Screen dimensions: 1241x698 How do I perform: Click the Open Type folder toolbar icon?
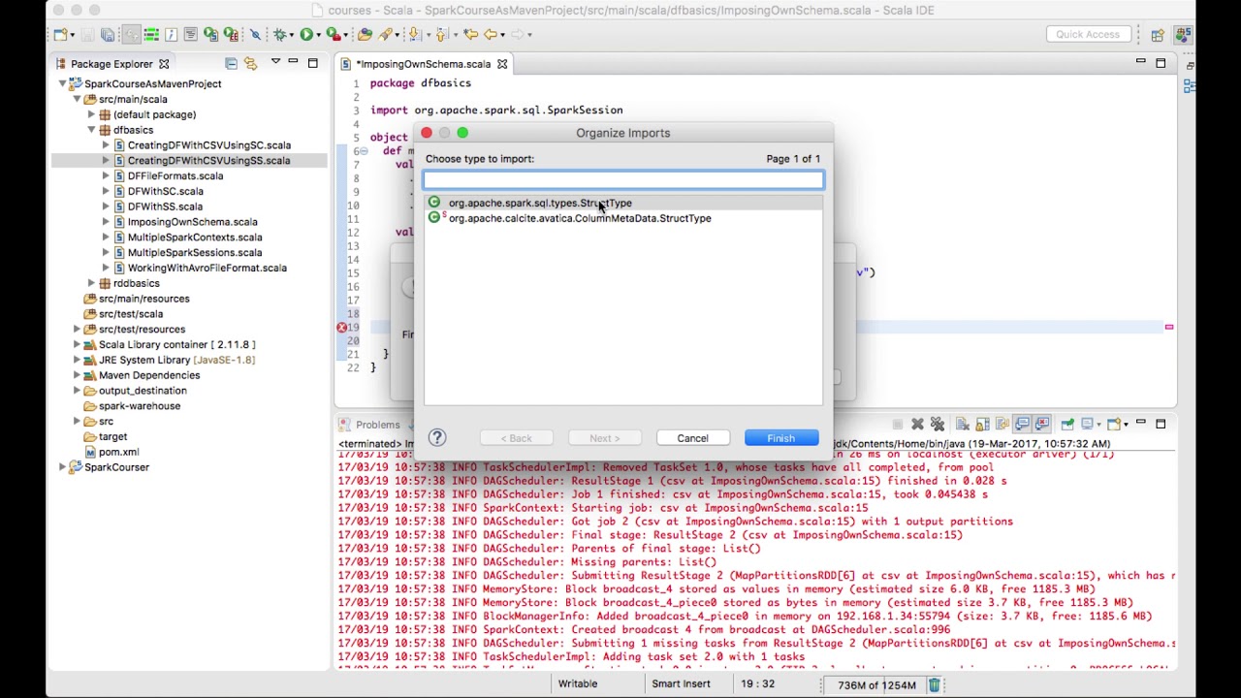365,35
